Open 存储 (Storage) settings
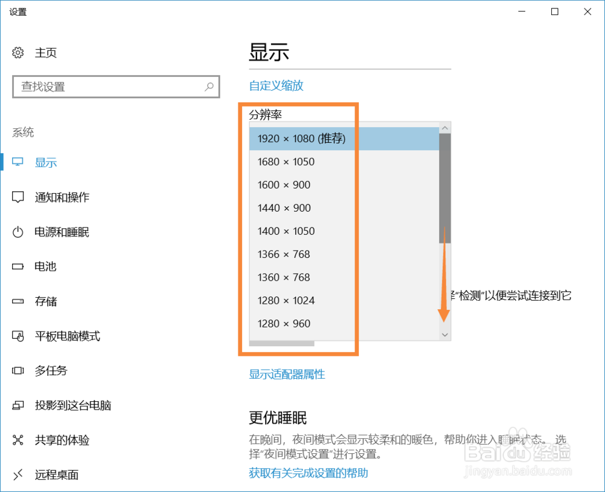Screen dimensions: 605x492 [45, 301]
